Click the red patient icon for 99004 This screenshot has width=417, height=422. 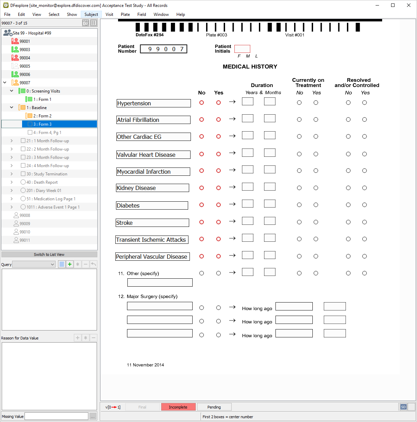[x=15, y=58]
